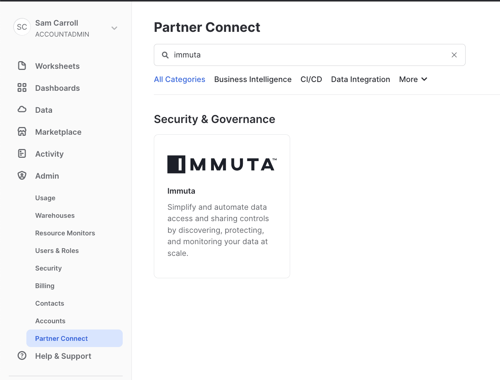This screenshot has height=380, width=500.
Task: Expand the Sam Carroll account menu
Action: 114,28
